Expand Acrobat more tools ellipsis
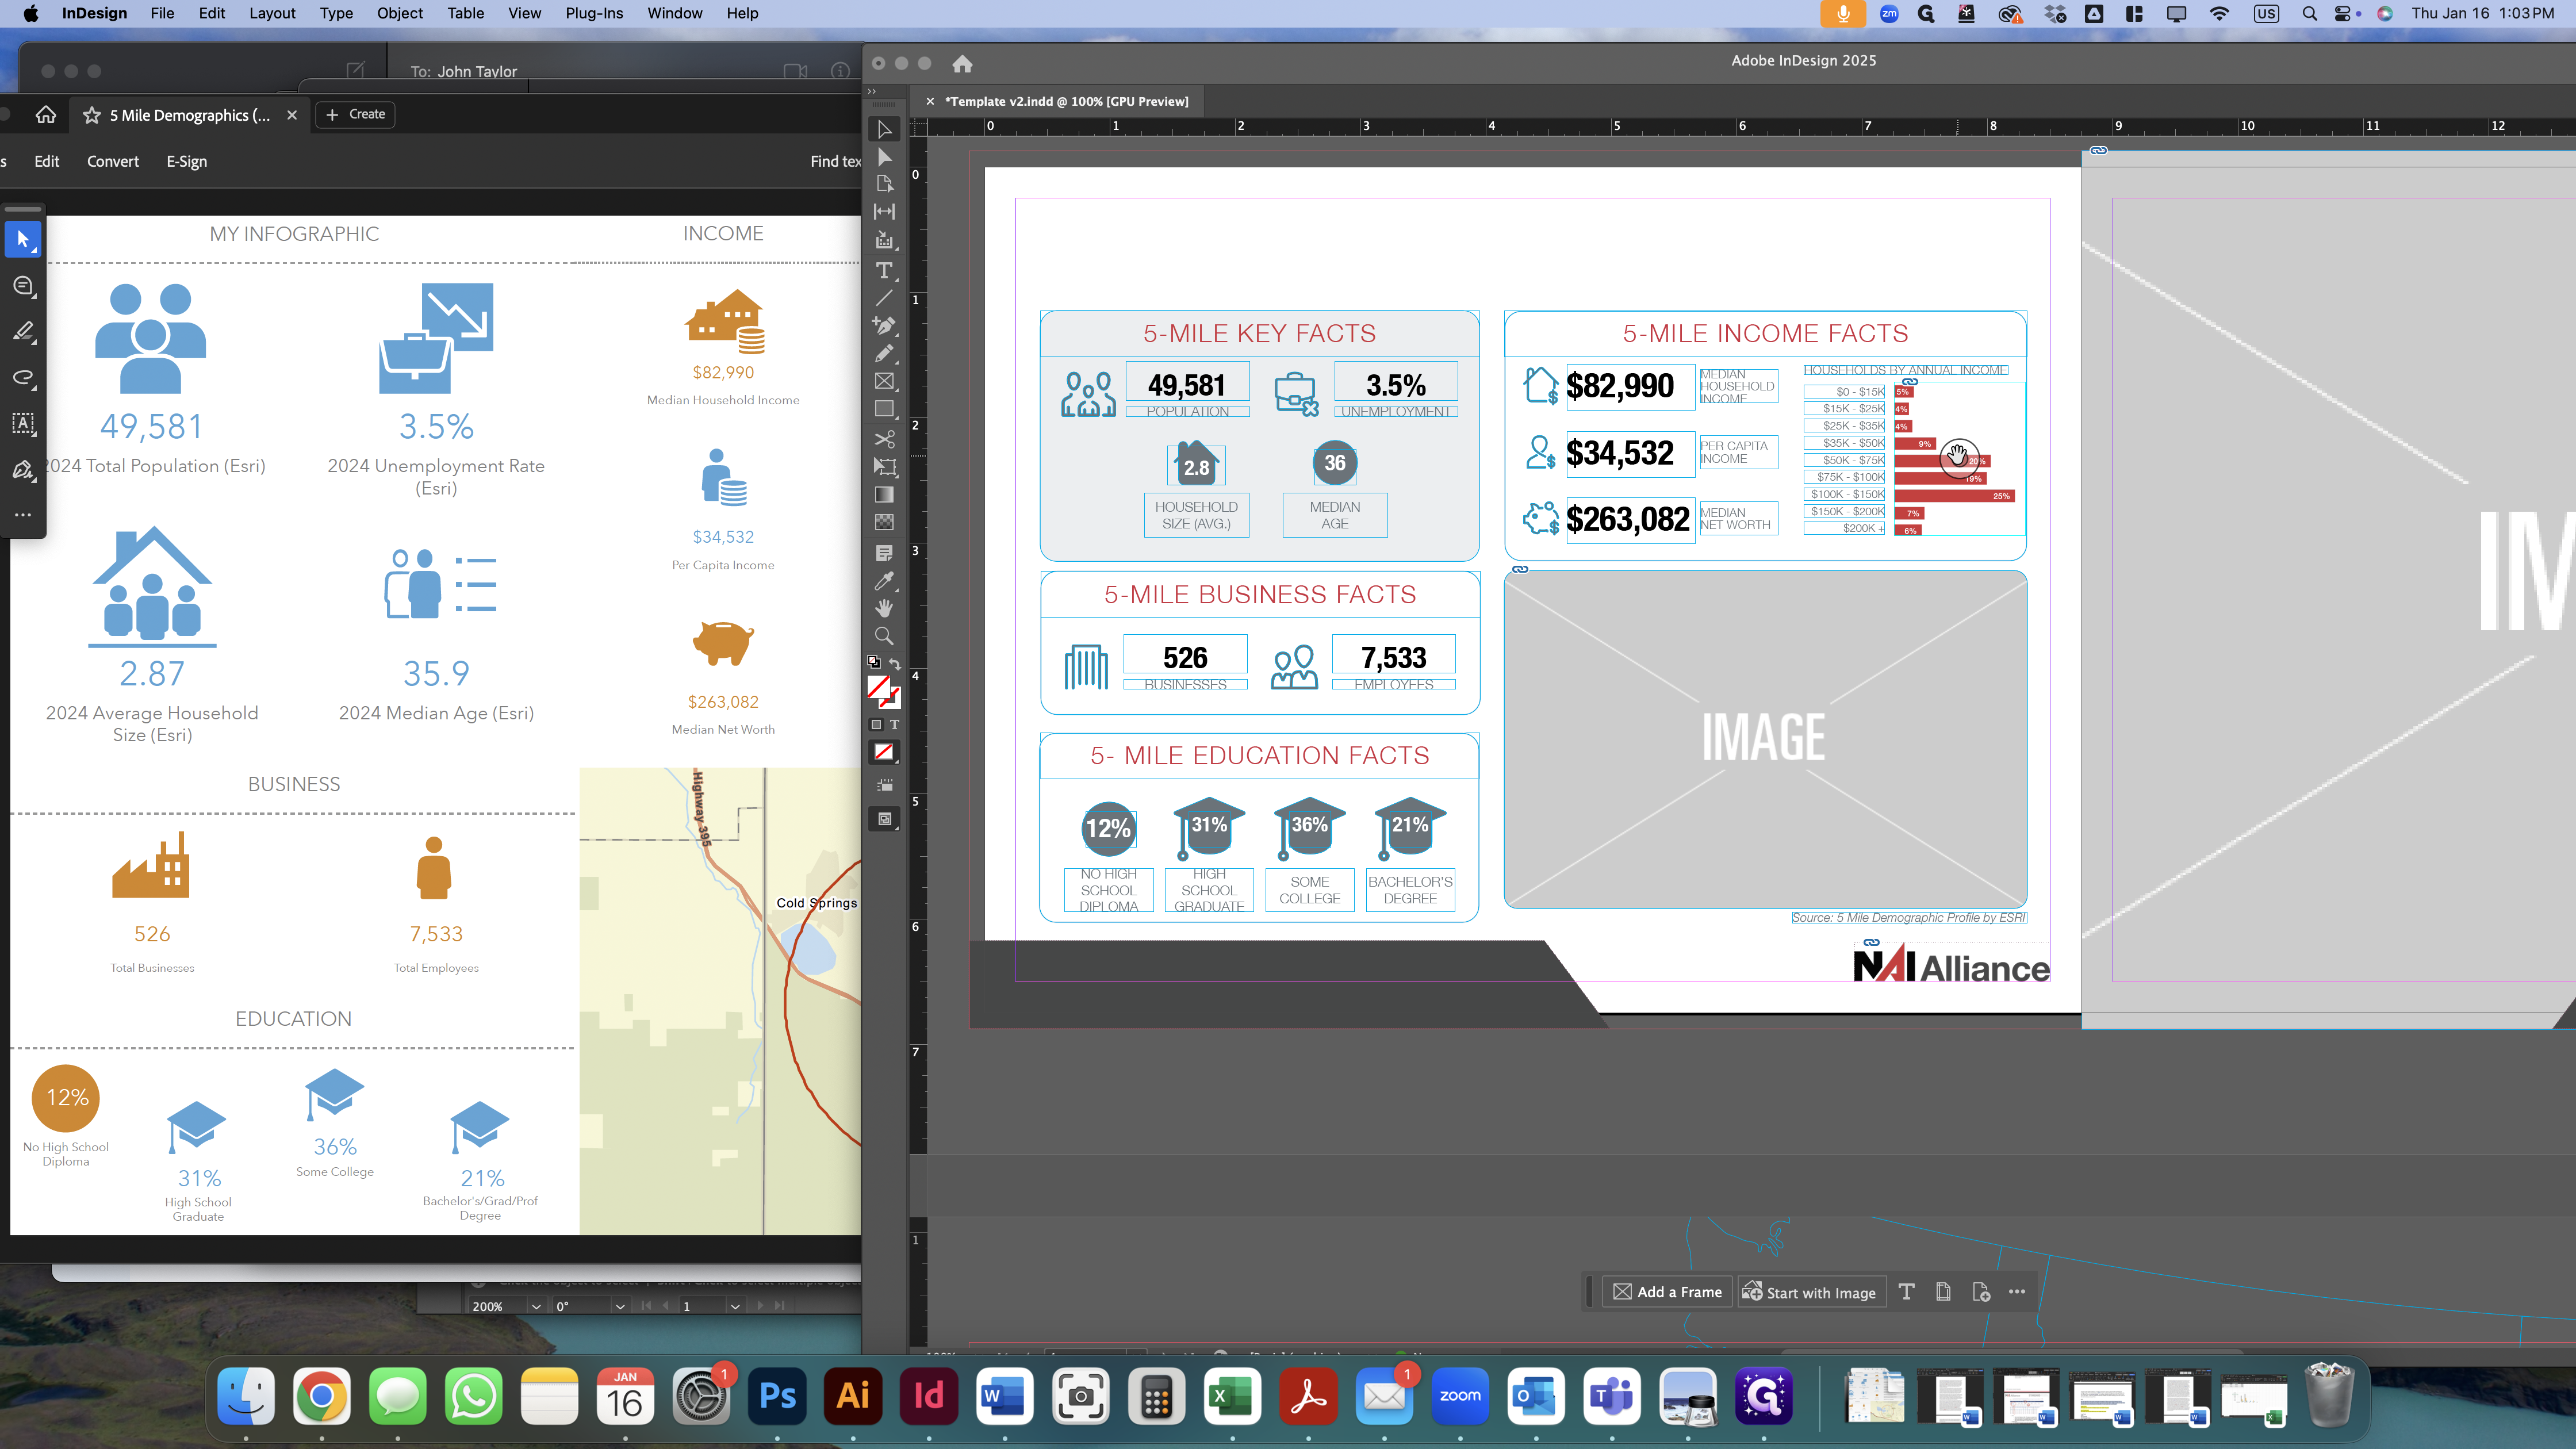The image size is (2576, 1449). (x=23, y=515)
